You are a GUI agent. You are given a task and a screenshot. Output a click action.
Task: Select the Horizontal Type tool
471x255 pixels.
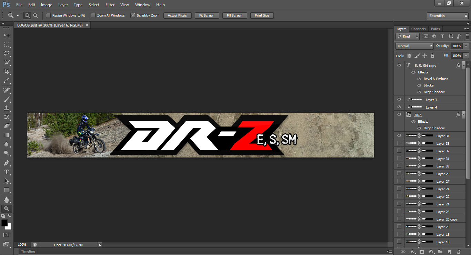click(7, 172)
